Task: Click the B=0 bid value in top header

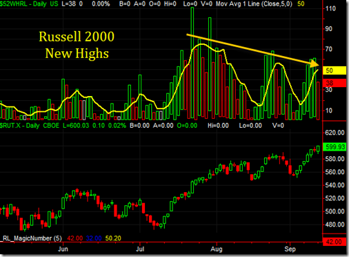Action: coord(125,4)
